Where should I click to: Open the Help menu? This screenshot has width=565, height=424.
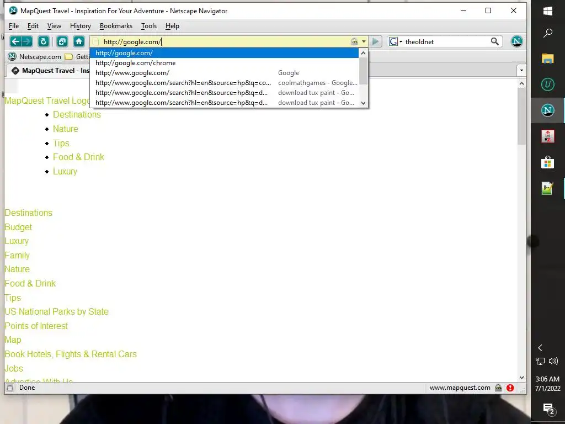[x=172, y=26]
